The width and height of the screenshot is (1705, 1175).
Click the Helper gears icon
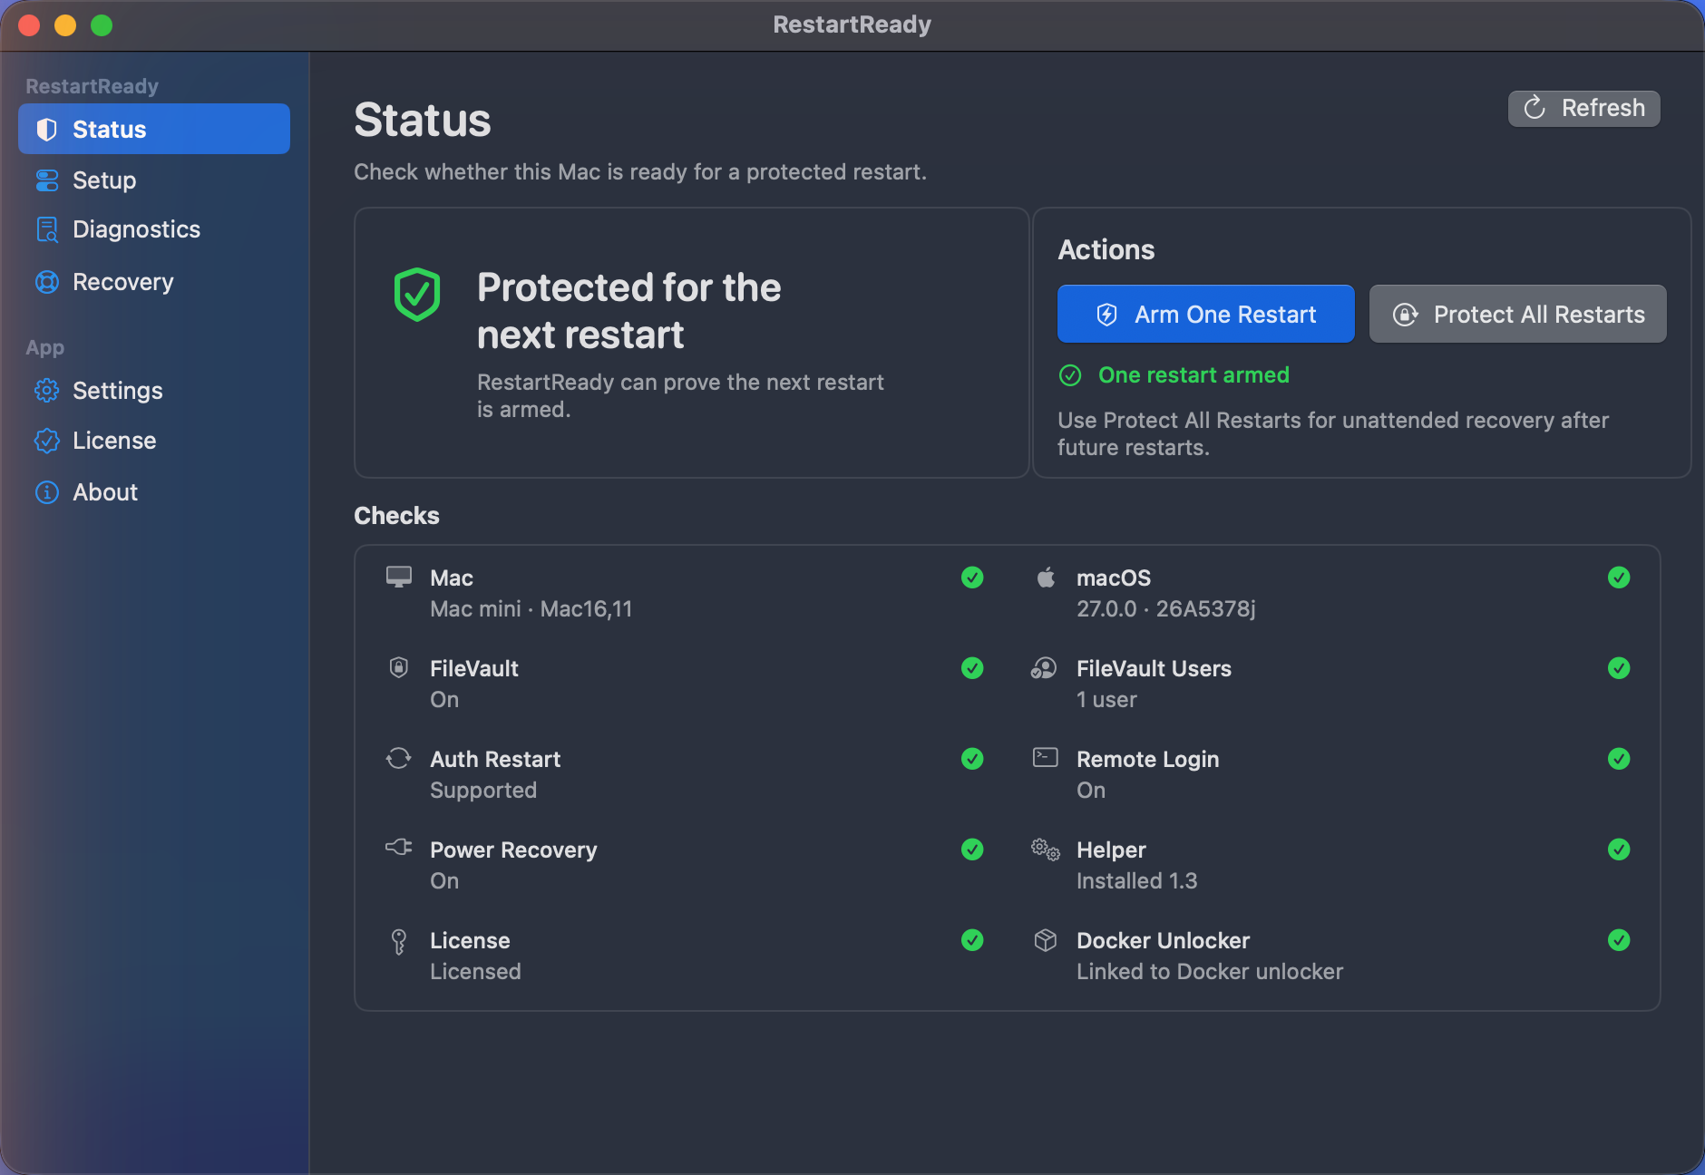1046,850
